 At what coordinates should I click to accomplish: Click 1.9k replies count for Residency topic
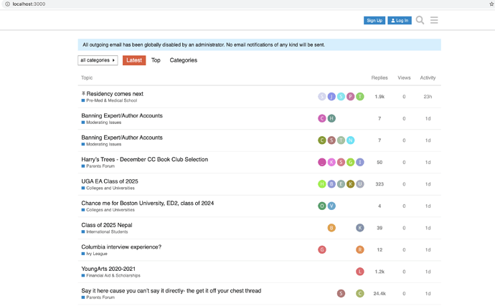(379, 97)
